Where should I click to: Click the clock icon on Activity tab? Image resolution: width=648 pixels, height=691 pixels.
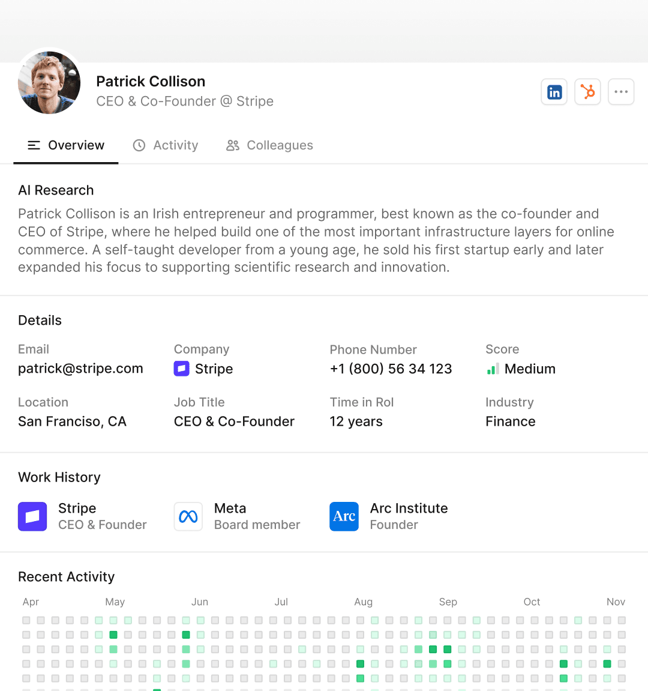[139, 145]
